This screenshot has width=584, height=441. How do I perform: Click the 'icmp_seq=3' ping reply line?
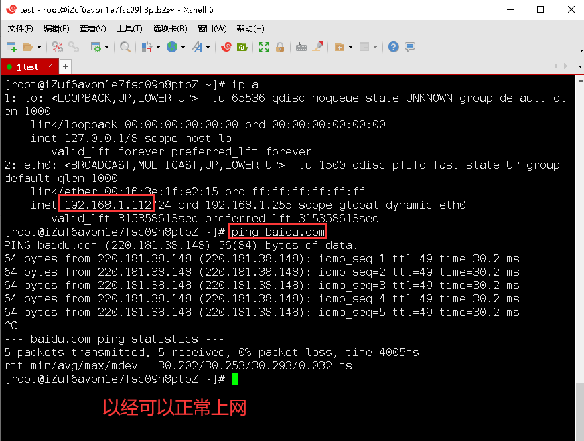(x=261, y=286)
